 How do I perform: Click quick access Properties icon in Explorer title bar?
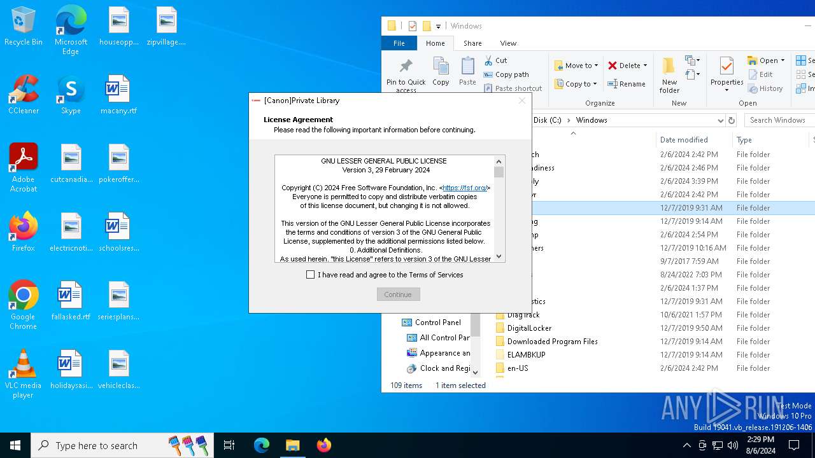tap(412, 26)
